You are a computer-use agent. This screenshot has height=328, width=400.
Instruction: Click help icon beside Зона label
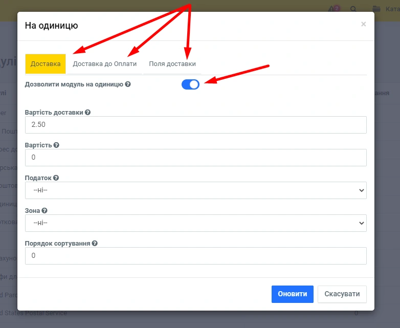[x=45, y=210]
